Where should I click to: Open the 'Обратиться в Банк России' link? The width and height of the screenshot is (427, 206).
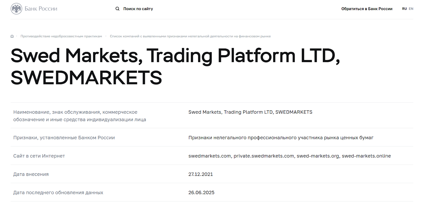(x=366, y=9)
